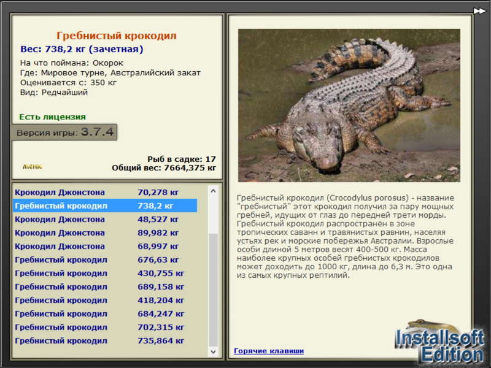Open the Горячие клавиши link
Viewport: 491px width, 368px height.
coord(269,351)
